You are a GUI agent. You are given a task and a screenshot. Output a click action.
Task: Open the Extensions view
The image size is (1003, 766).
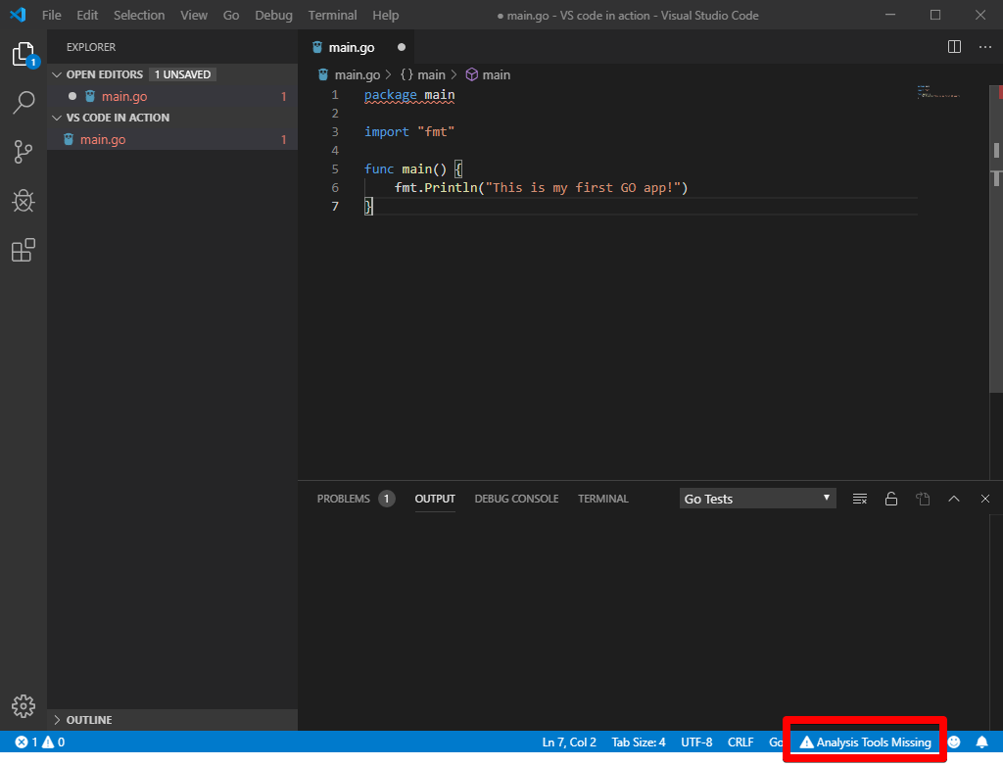coord(24,251)
